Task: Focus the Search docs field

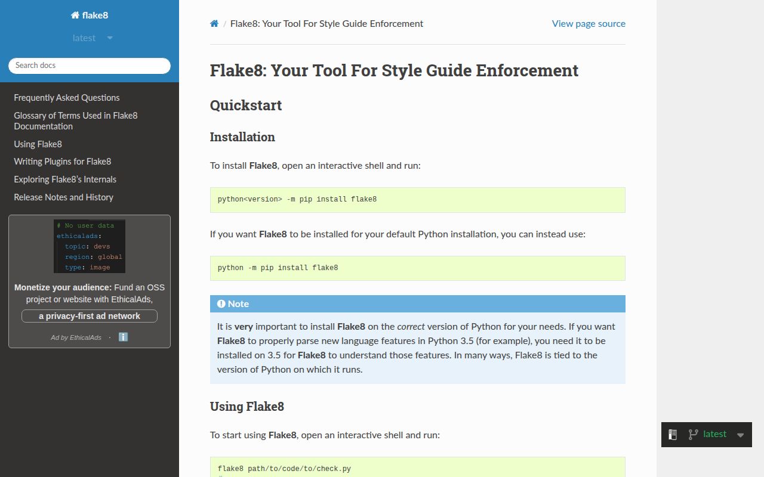Action: click(90, 66)
